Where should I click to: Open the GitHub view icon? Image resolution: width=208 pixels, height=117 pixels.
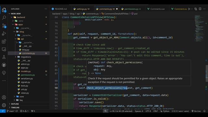4,65
